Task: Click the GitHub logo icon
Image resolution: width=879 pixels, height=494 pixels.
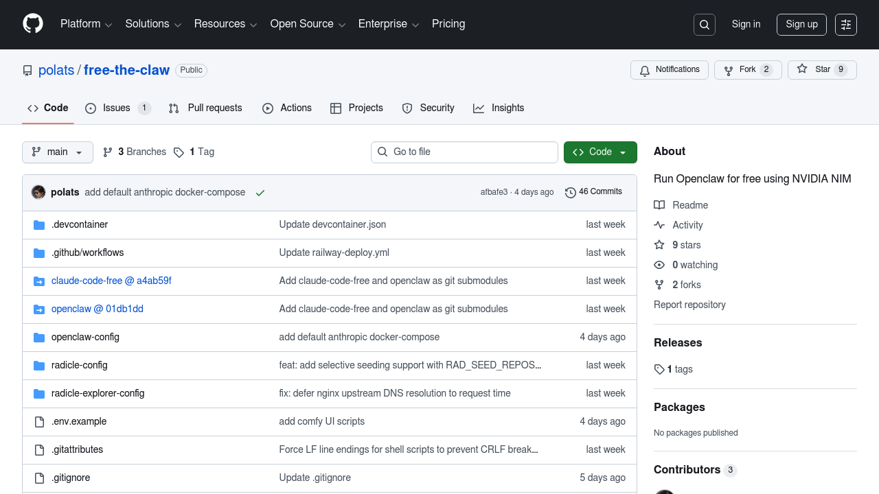Action: pos(33,24)
